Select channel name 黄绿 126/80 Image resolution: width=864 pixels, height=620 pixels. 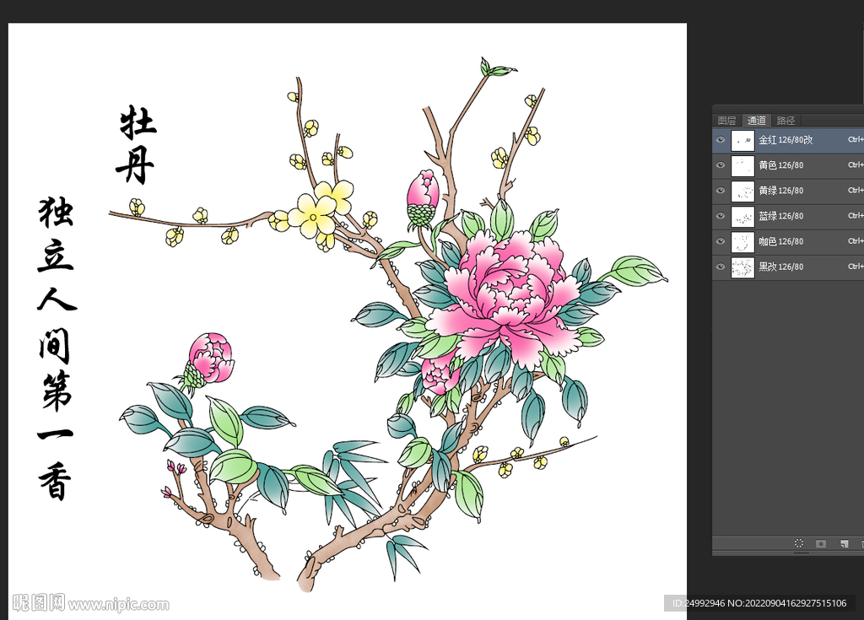point(780,191)
